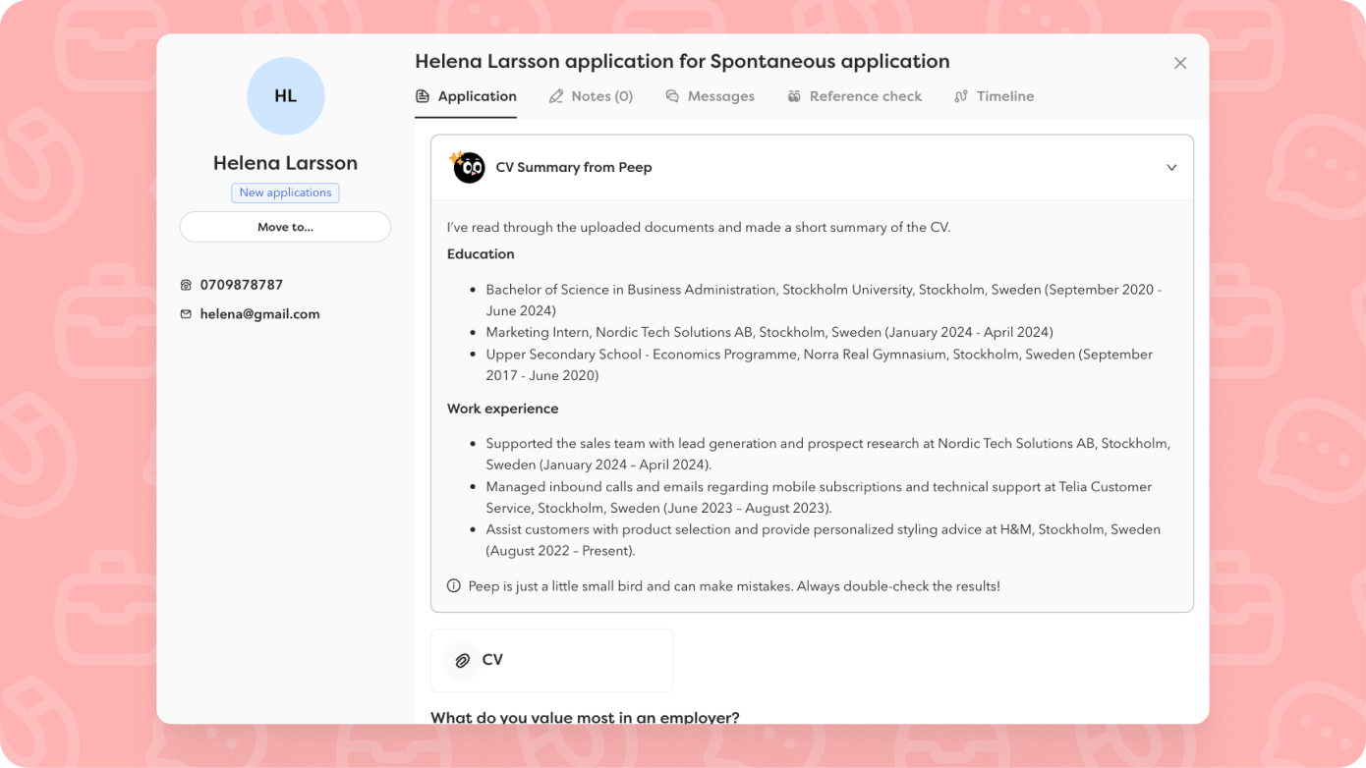Viewport: 1366px width, 768px height.
Task: View the Timeline tab
Action: 995,96
